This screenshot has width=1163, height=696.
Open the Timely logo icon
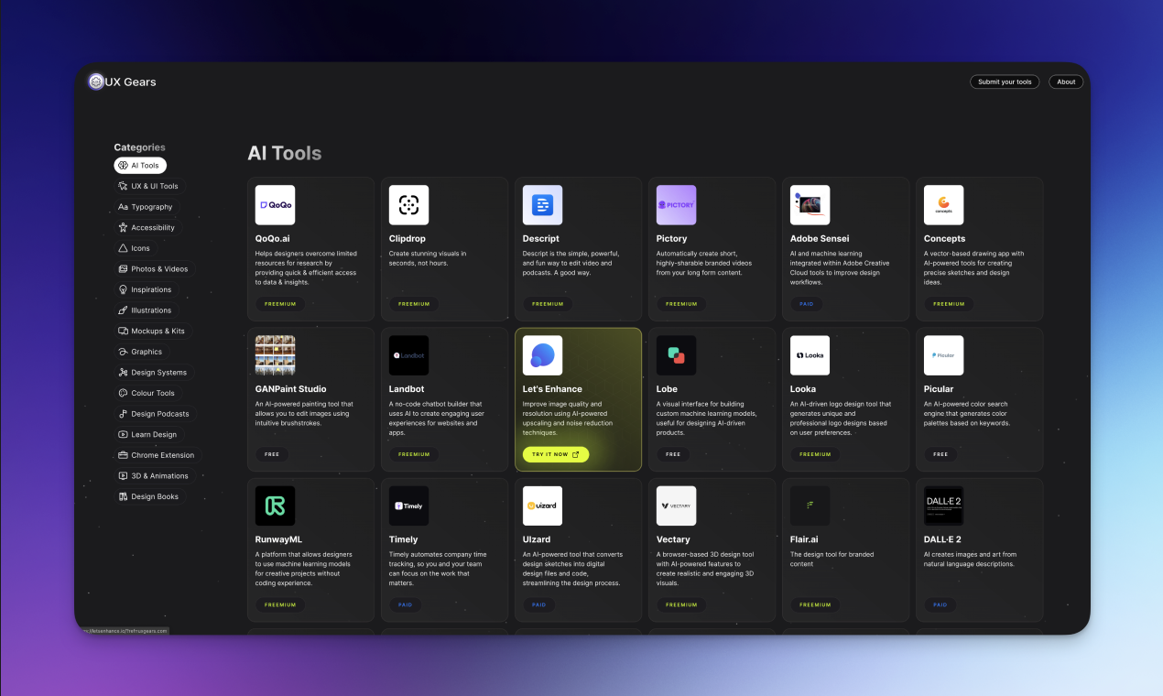(x=408, y=506)
